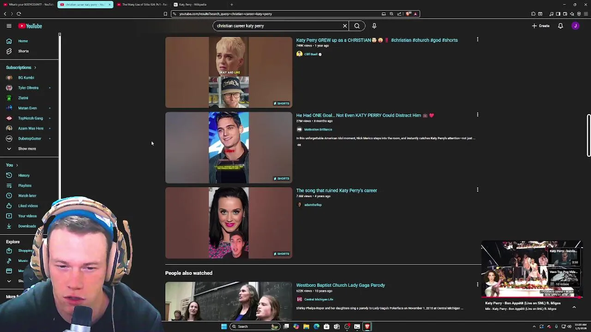
Task: Open the Central Michigan Life channel
Action: pos(319,300)
